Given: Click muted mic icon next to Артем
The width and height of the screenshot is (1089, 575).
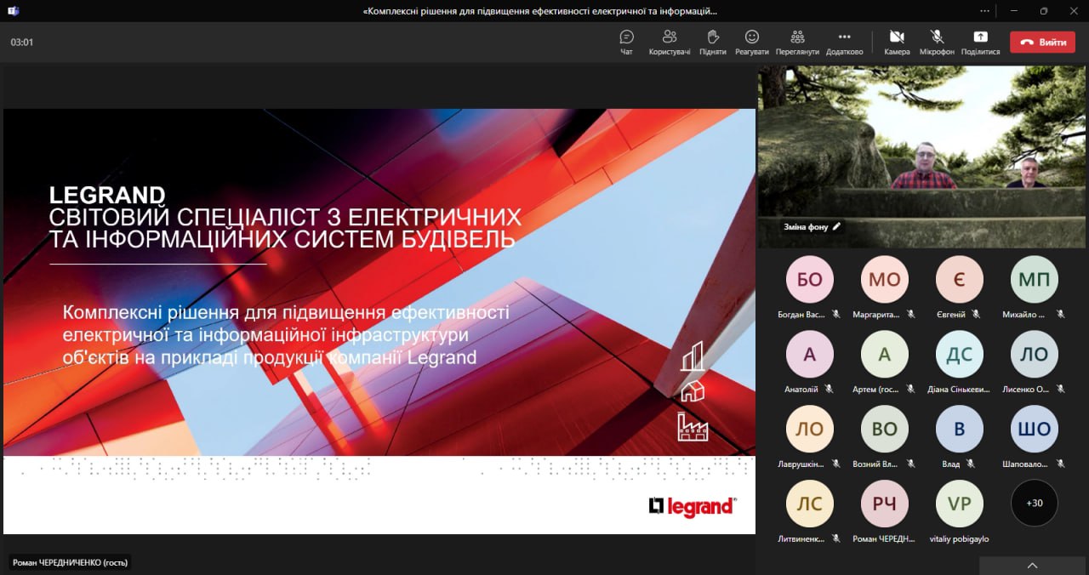Looking at the screenshot, I should coord(911,389).
